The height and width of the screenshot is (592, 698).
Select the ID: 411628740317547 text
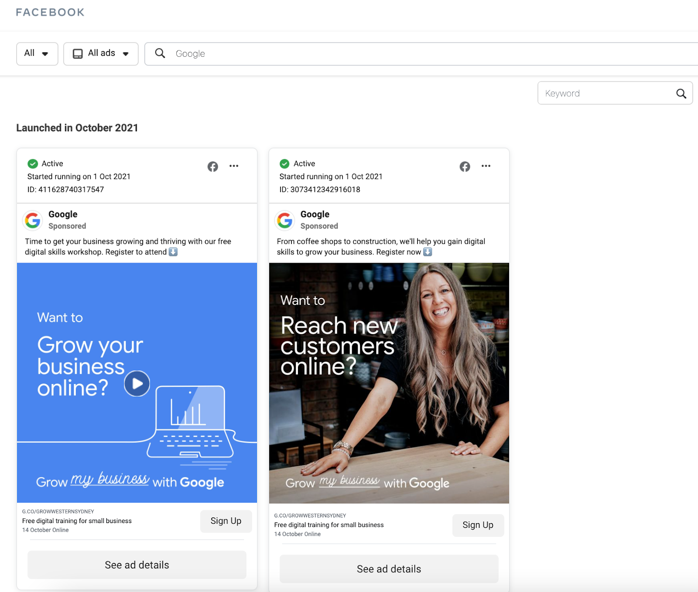pyautogui.click(x=66, y=189)
